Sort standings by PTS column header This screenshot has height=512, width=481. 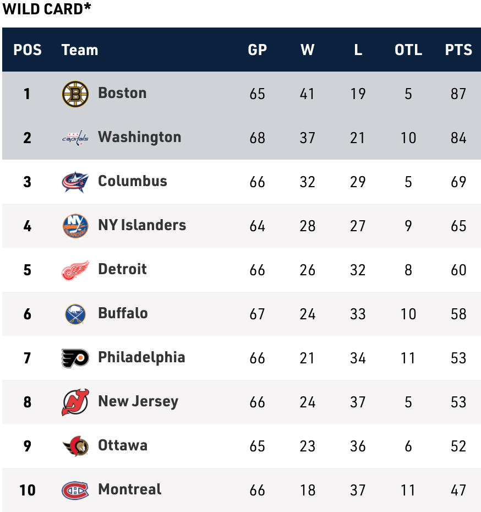[x=458, y=50]
